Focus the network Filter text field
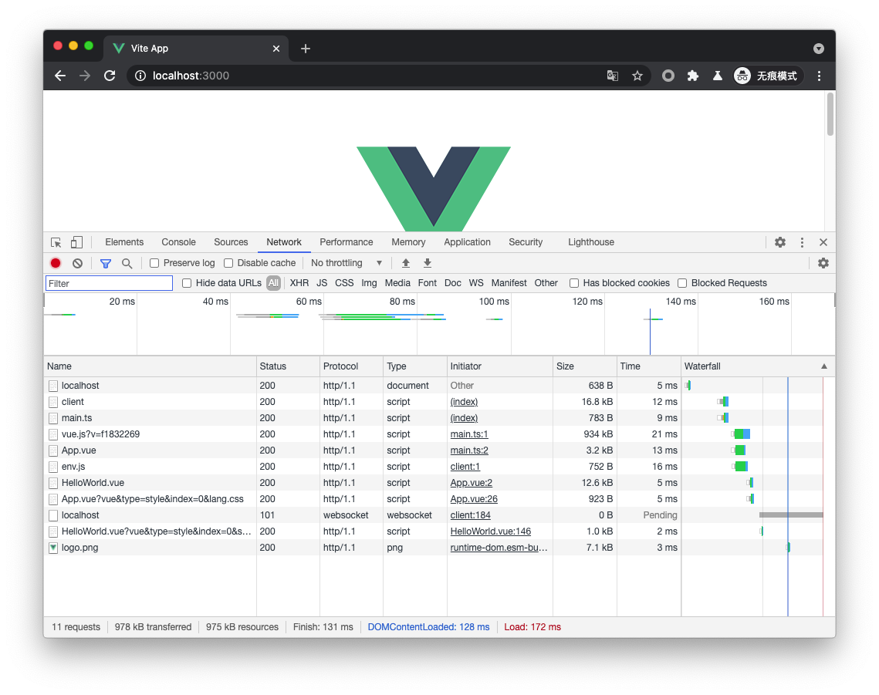Viewport: 879px width, 695px height. click(109, 283)
